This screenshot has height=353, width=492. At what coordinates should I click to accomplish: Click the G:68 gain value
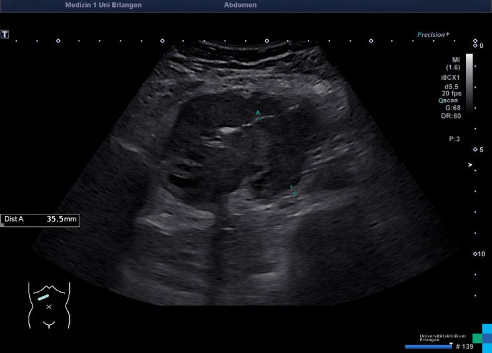453,108
